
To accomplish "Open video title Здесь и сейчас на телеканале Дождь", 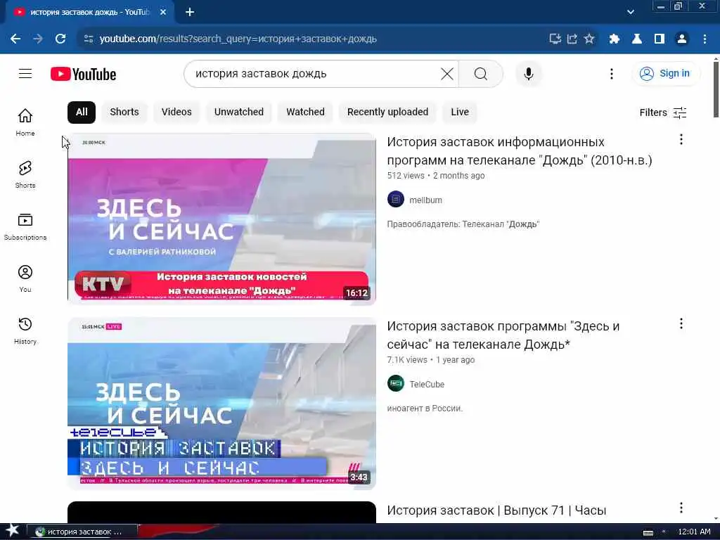I will click(x=503, y=335).
